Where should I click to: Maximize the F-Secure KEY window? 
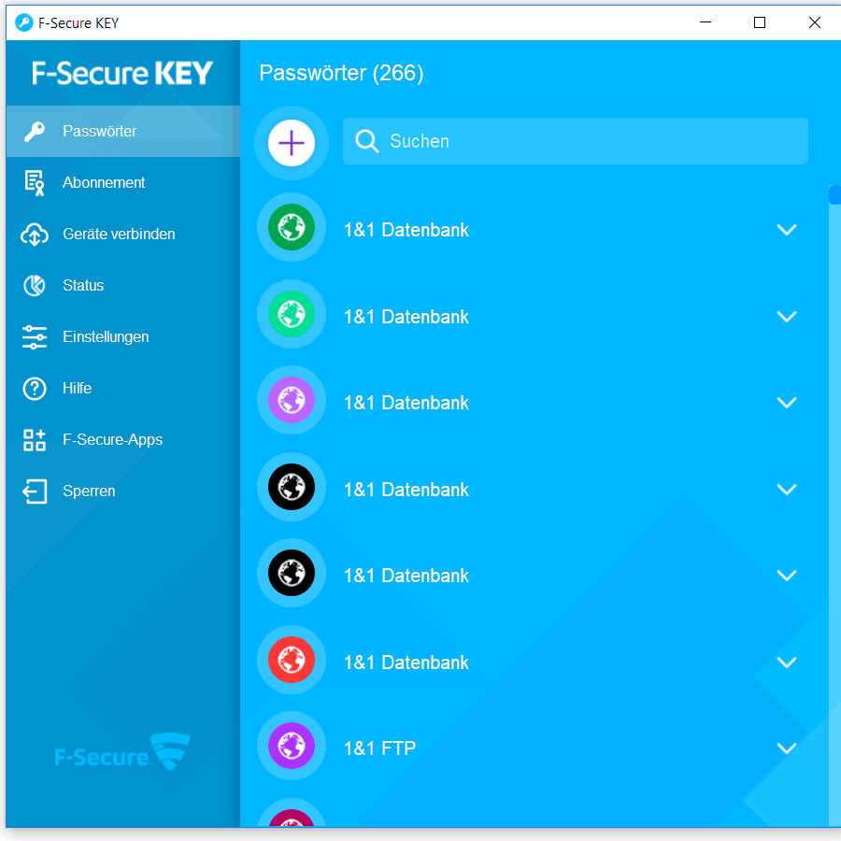click(x=760, y=22)
